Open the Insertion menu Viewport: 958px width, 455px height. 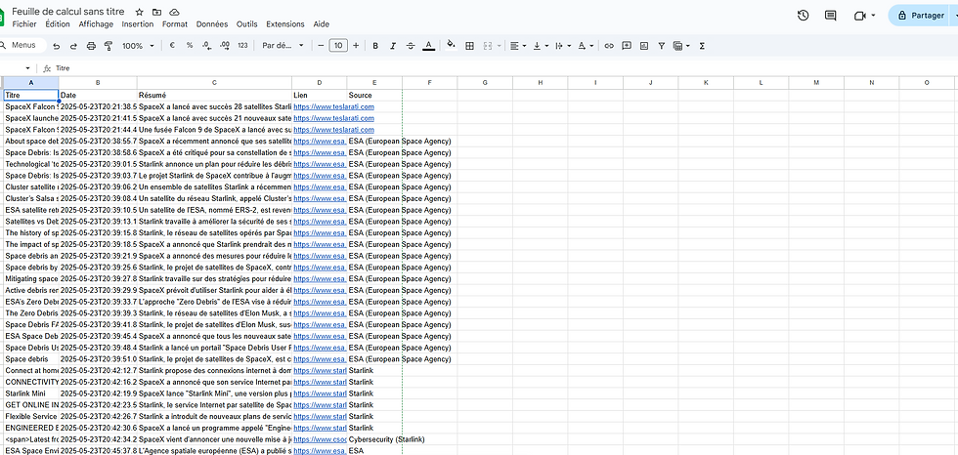point(138,24)
